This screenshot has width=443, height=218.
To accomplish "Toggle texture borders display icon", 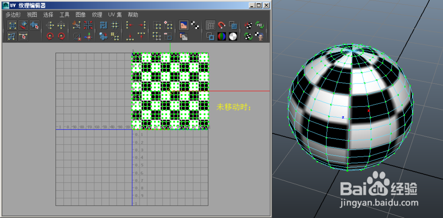I will tap(210, 36).
